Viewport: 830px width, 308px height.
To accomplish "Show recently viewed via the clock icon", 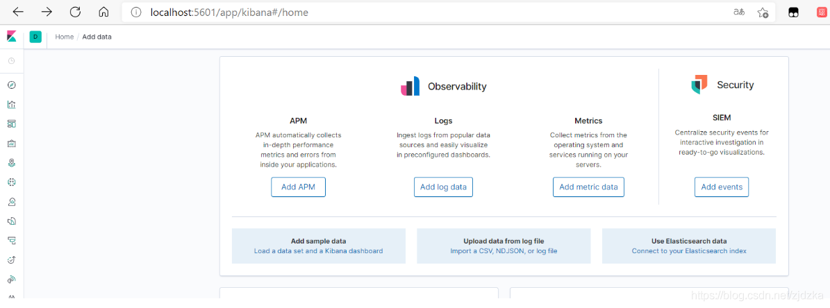I will pyautogui.click(x=12, y=61).
